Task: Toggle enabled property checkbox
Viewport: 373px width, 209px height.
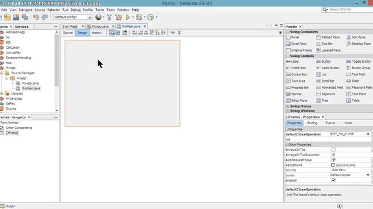Action: pyautogui.click(x=333, y=180)
